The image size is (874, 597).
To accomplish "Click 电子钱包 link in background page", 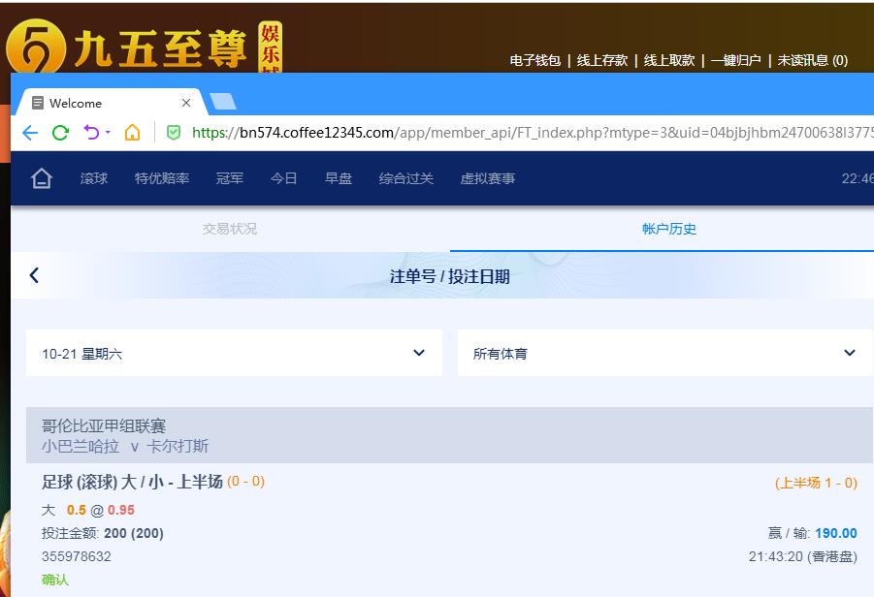I will coord(535,60).
